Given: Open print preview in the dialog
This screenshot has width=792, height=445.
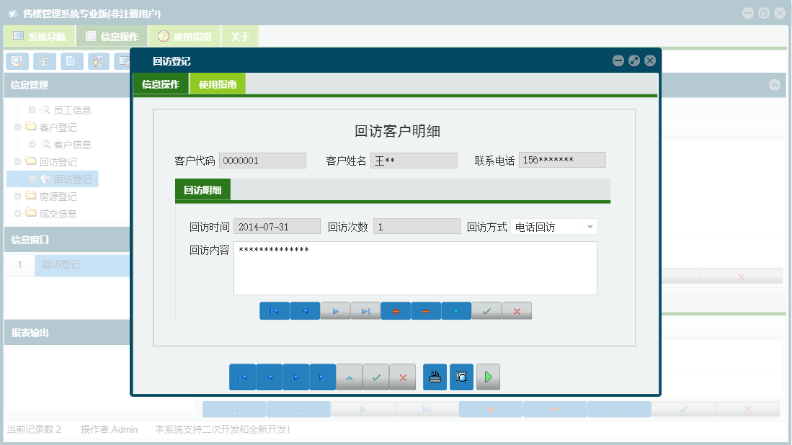Looking at the screenshot, I should point(461,377).
